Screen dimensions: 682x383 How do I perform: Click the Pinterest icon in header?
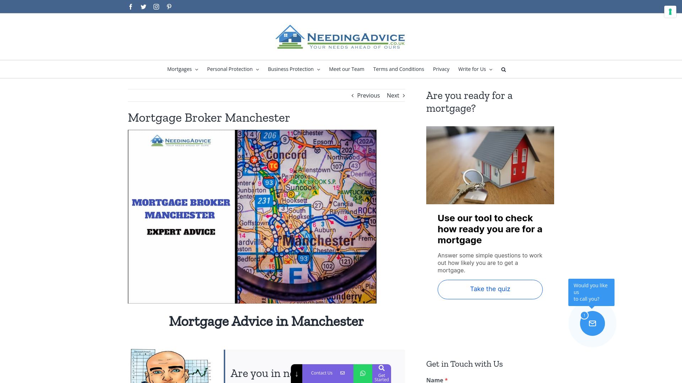click(169, 6)
